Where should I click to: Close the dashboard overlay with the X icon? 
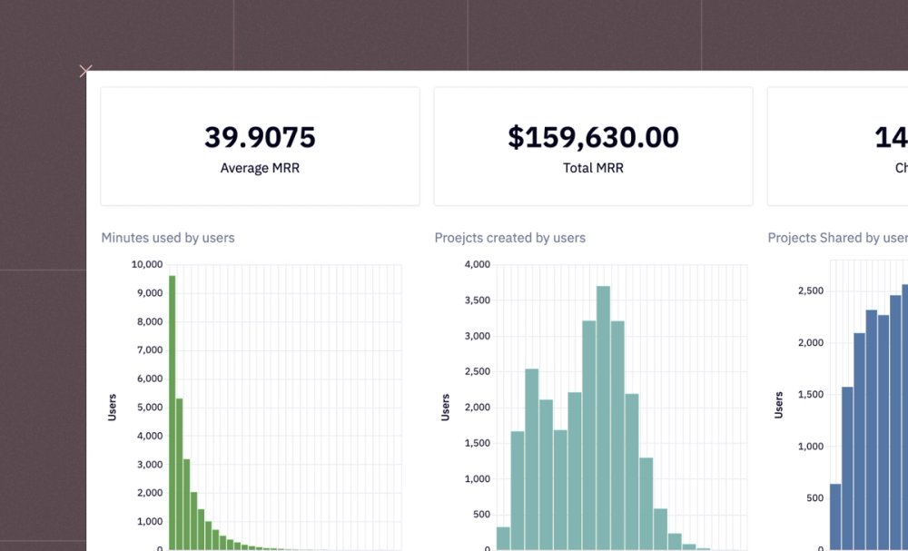pyautogui.click(x=85, y=71)
